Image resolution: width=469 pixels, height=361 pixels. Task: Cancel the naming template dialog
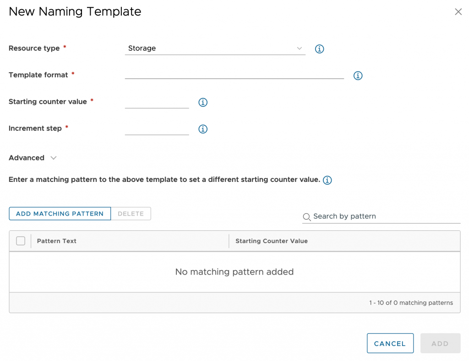tap(390, 343)
